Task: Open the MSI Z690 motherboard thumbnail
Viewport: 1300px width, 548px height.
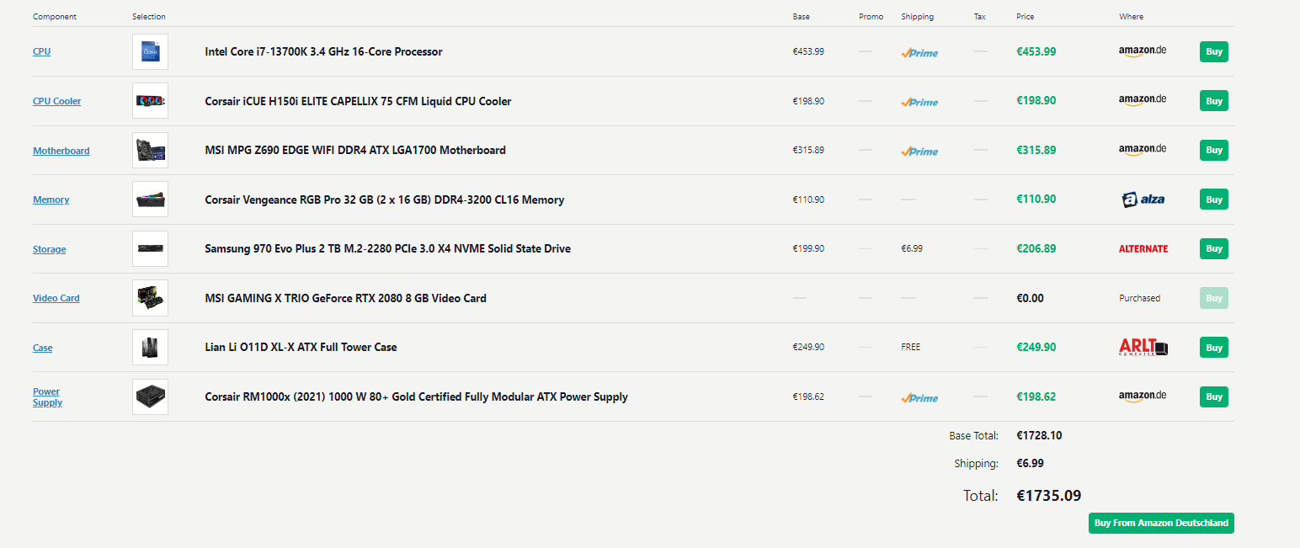Action: tap(150, 150)
